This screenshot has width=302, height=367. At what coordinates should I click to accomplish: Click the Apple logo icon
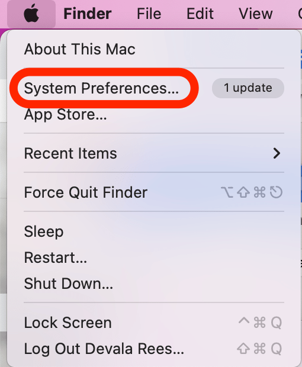pos(31,14)
